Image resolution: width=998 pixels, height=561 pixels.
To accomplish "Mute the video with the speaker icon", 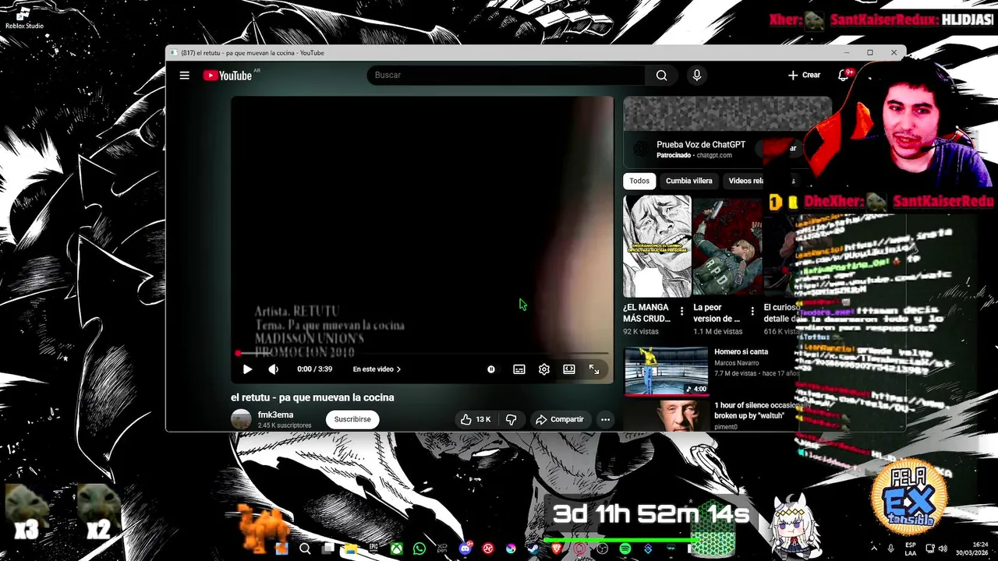I will tap(273, 369).
